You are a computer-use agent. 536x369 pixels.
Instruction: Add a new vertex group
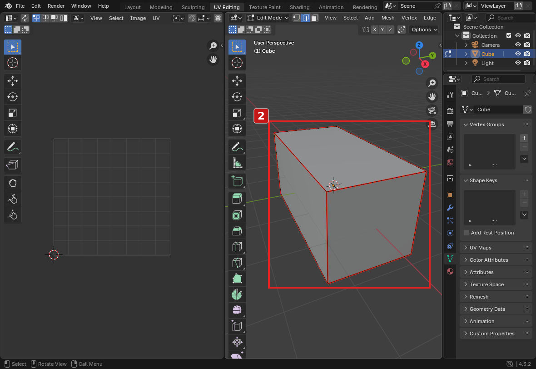point(524,138)
